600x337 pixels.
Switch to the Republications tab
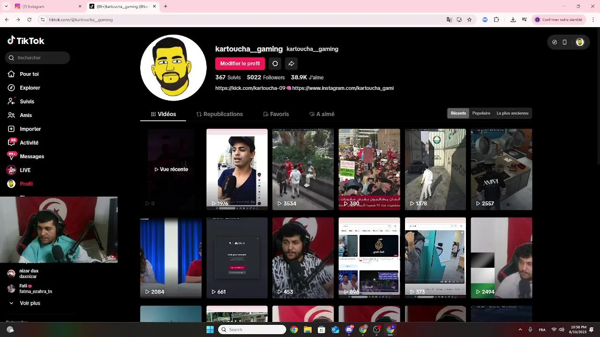[219, 114]
